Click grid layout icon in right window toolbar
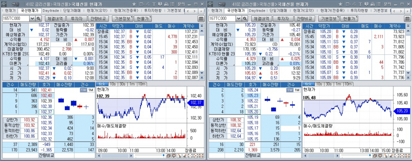The image size is (412, 161). (x=407, y=18)
